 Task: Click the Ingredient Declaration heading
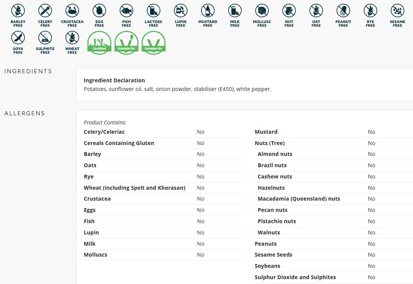click(114, 80)
